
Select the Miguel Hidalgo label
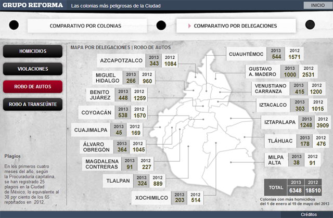[108, 78]
